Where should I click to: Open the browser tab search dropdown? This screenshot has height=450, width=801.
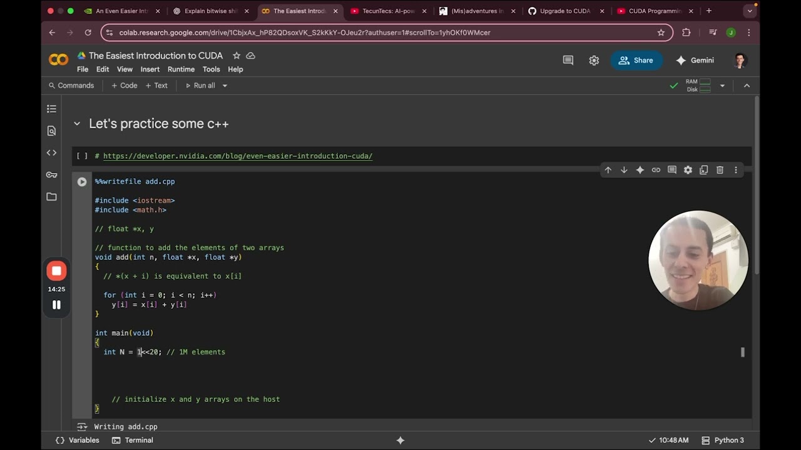750,11
